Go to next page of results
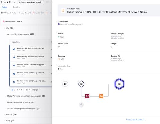This screenshot has width=160, height=124. click(29, 90)
